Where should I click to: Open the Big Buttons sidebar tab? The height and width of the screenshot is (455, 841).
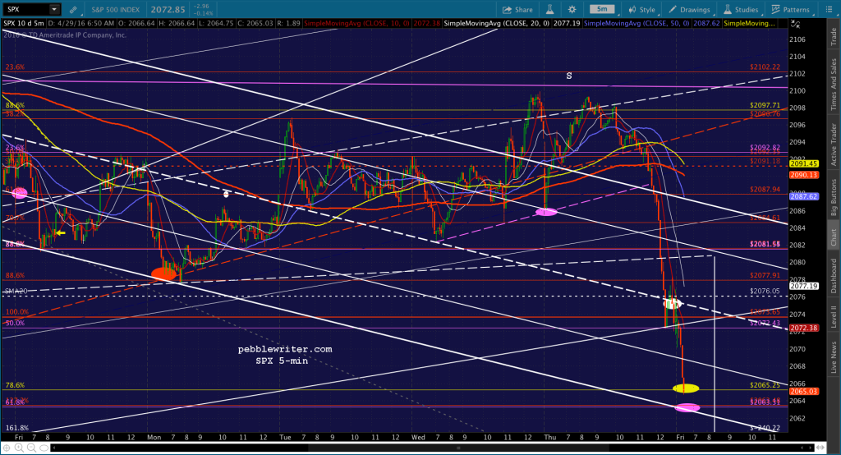[834, 197]
